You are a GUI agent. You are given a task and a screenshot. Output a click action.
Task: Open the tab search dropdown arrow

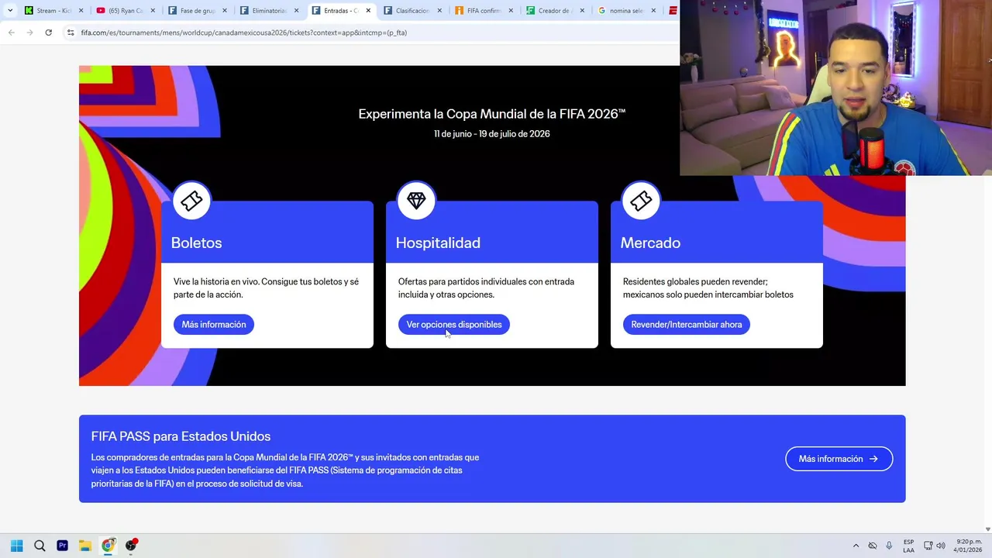(x=10, y=11)
